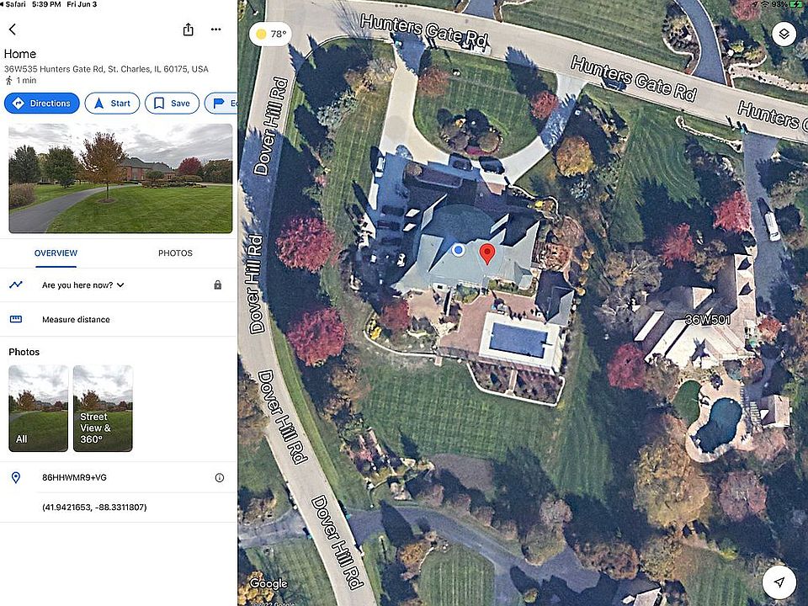Viewport: 808px width, 606px height.
Task: Copy the Plus Code 86HHWMR9+VG
Action: coord(74,478)
